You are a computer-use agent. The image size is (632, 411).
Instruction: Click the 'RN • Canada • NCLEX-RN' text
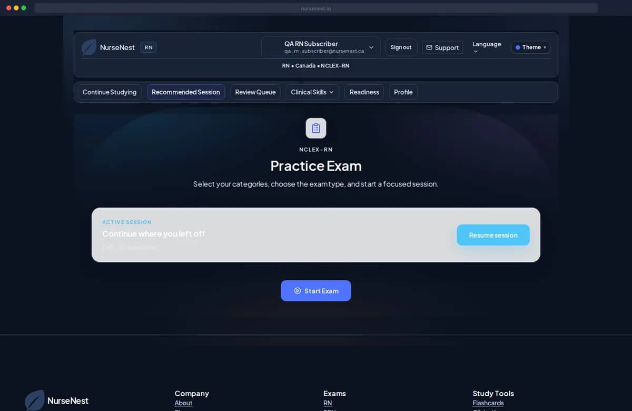(315, 66)
